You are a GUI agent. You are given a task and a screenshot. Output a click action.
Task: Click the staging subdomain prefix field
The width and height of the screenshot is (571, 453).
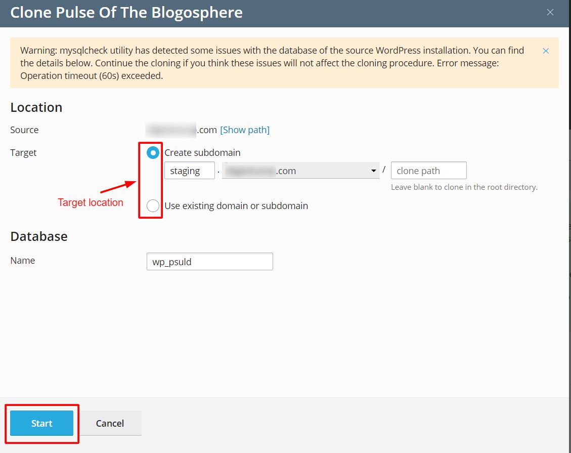pos(189,171)
